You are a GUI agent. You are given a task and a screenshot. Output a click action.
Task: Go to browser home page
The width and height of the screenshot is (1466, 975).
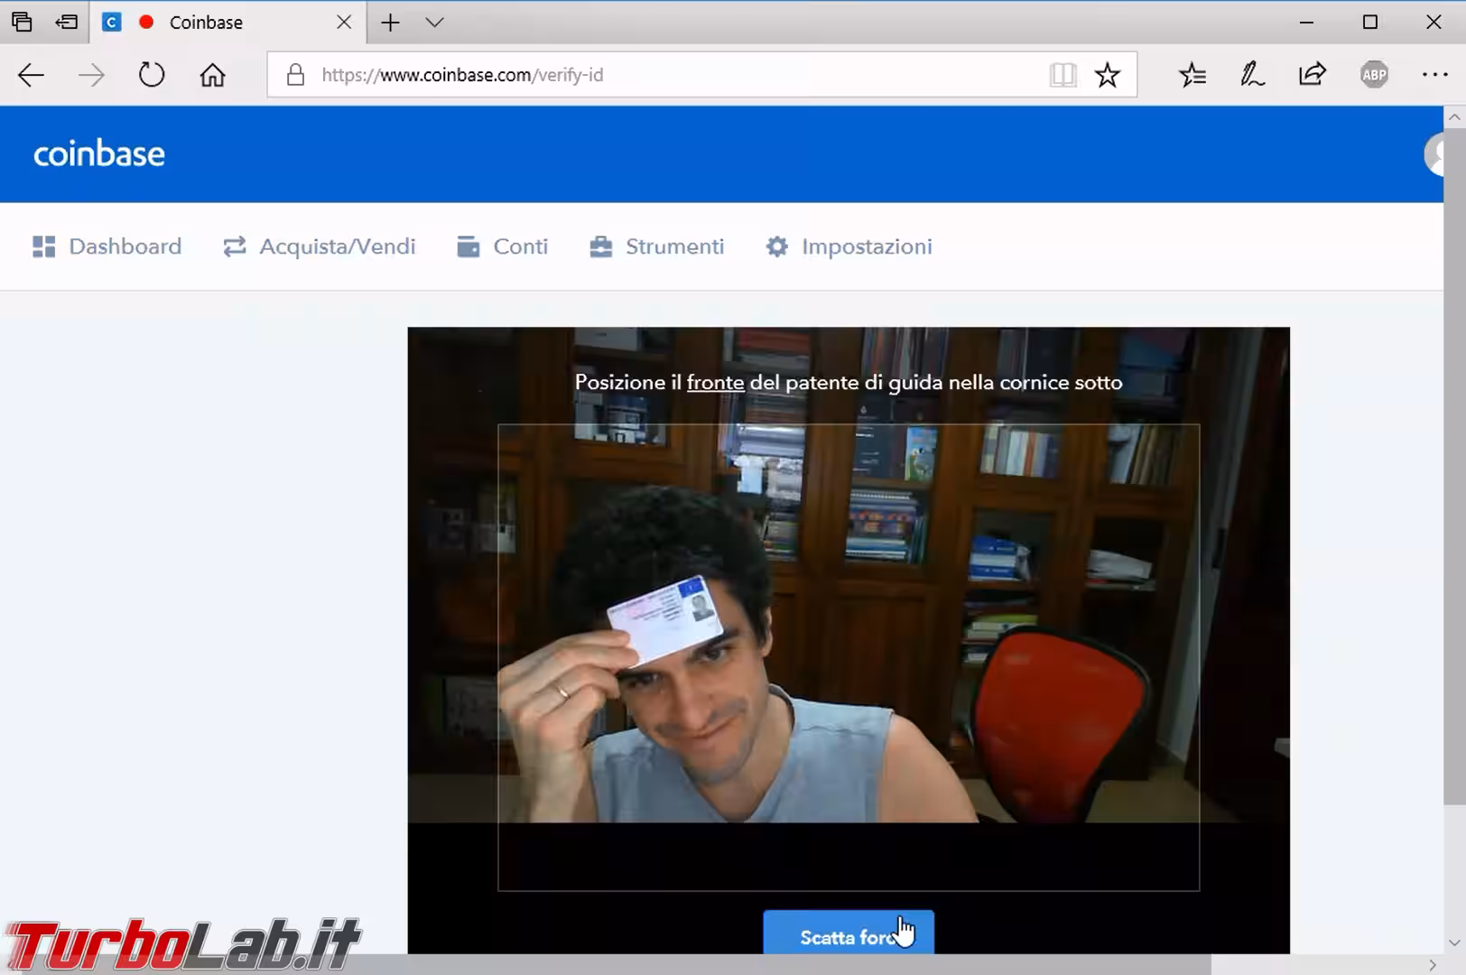click(x=212, y=75)
